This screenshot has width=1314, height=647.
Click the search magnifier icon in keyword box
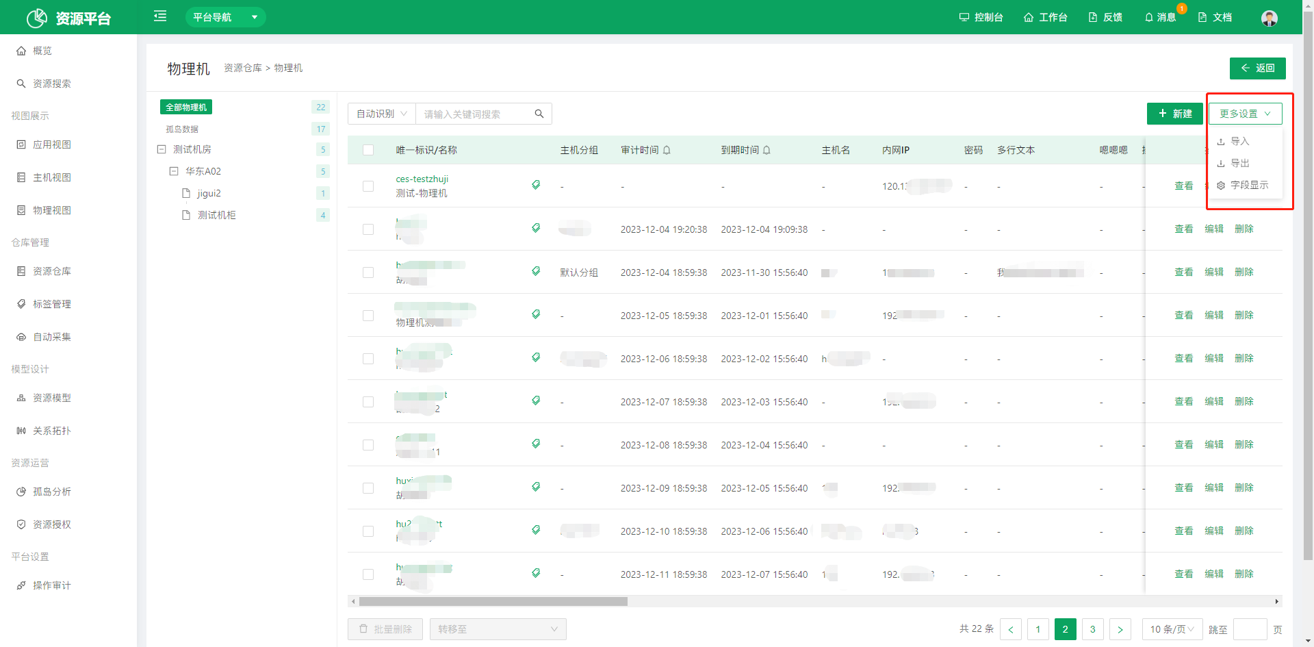point(539,114)
